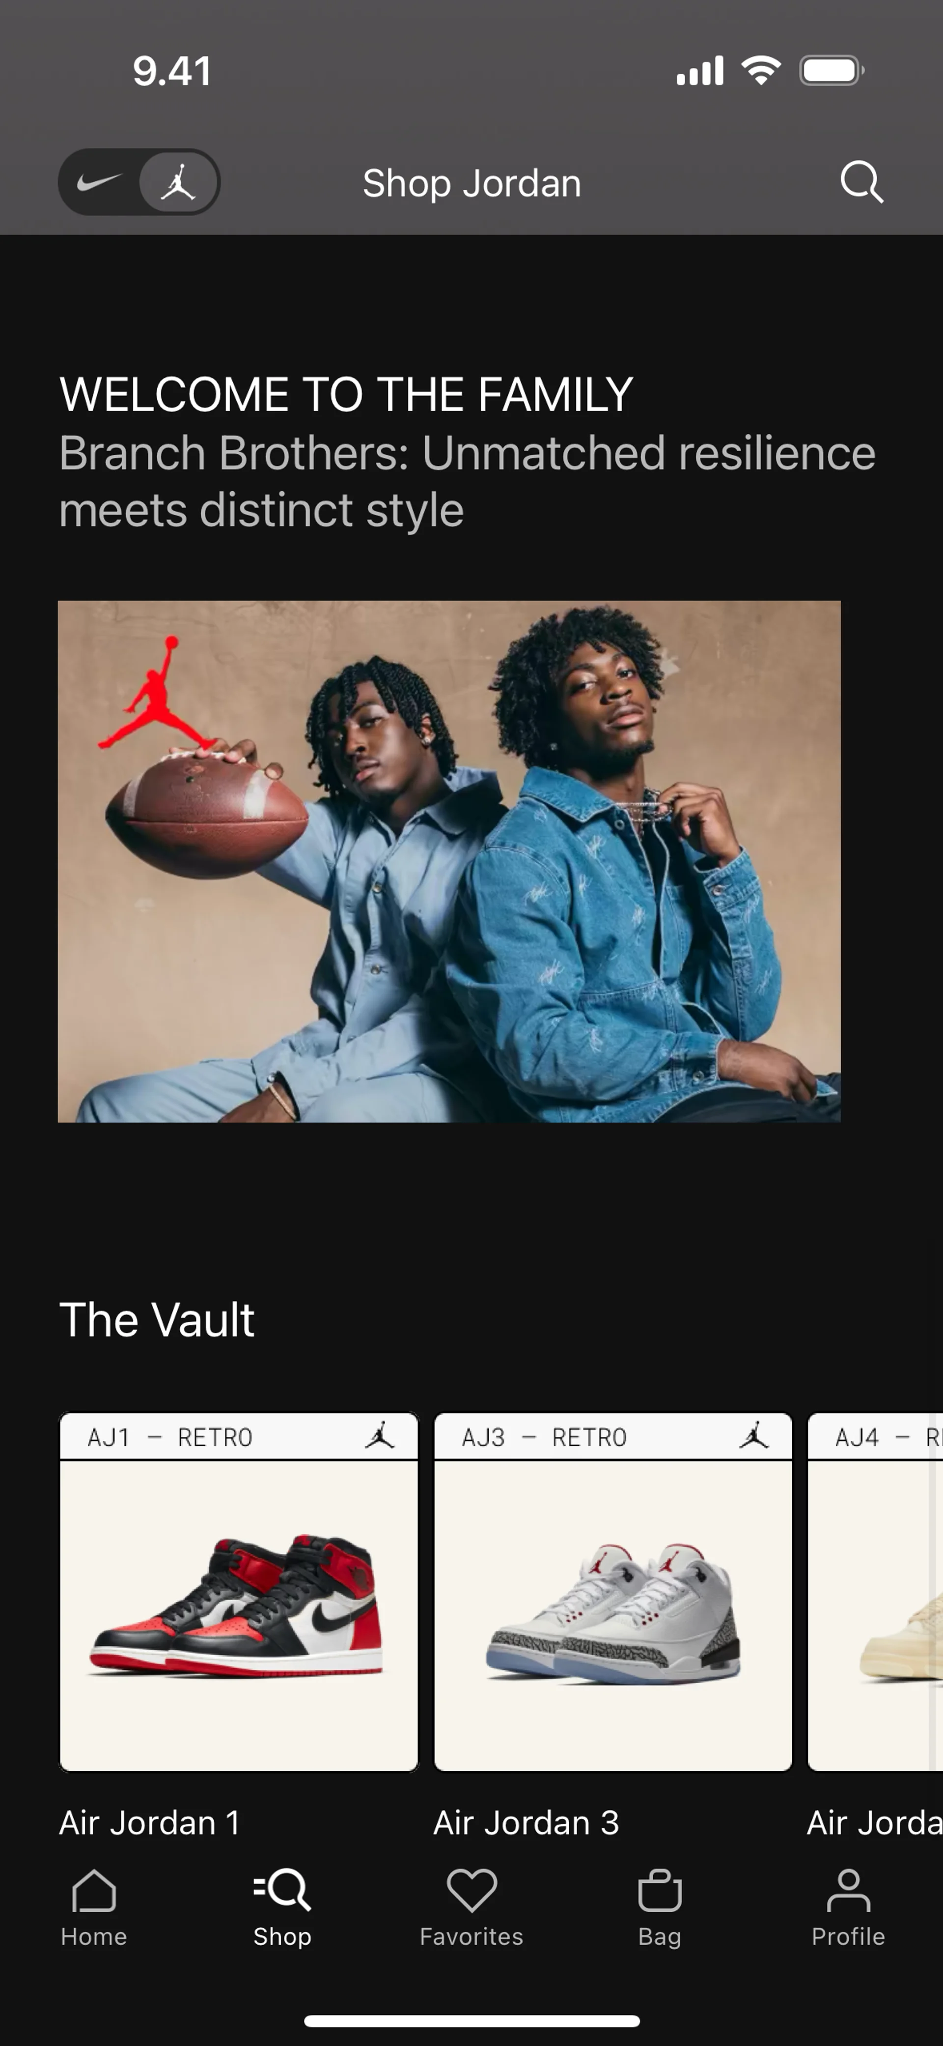Click the Jumpman icon on AJ1 card header
This screenshot has width=943, height=2046.
click(380, 1436)
